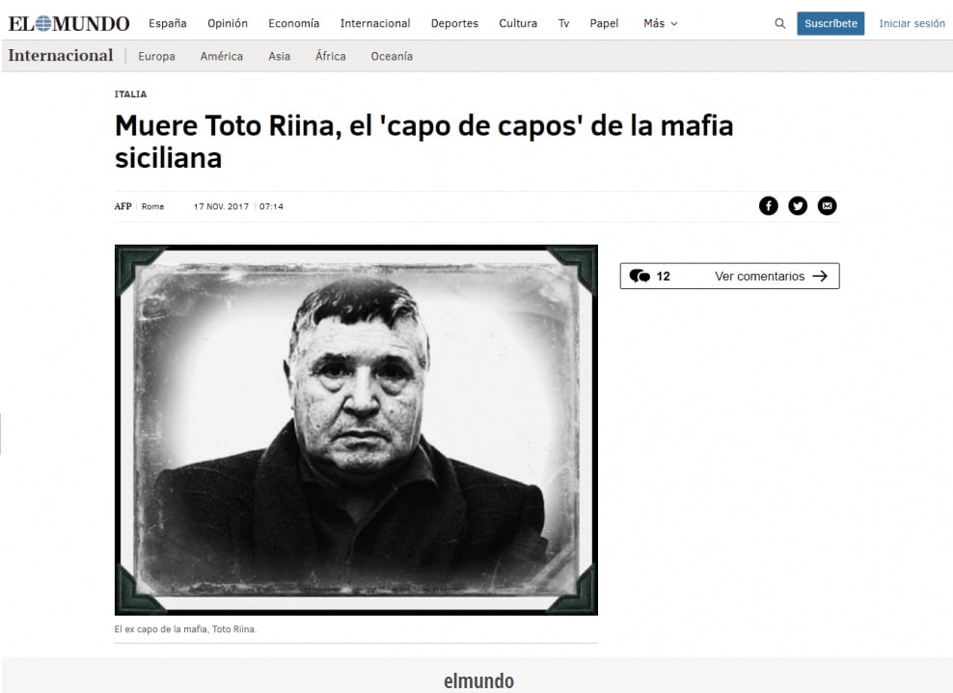Image resolution: width=953 pixels, height=693 pixels.
Task: Click the comments speech bubble icon
Action: click(640, 277)
